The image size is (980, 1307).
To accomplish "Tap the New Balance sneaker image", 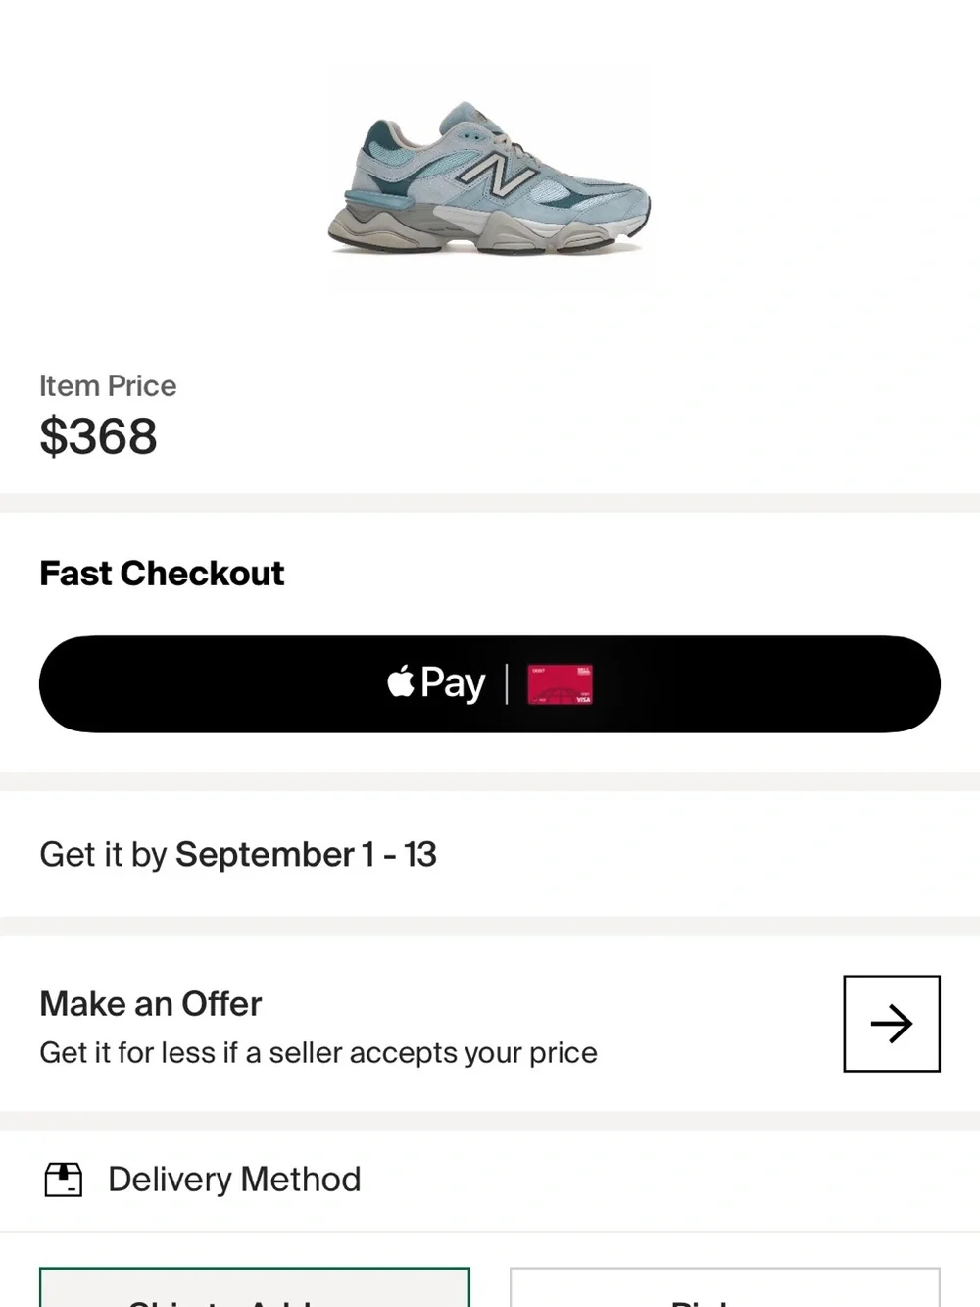I will [x=489, y=178].
